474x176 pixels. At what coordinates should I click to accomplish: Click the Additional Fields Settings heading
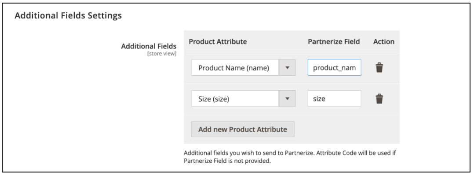click(x=68, y=15)
